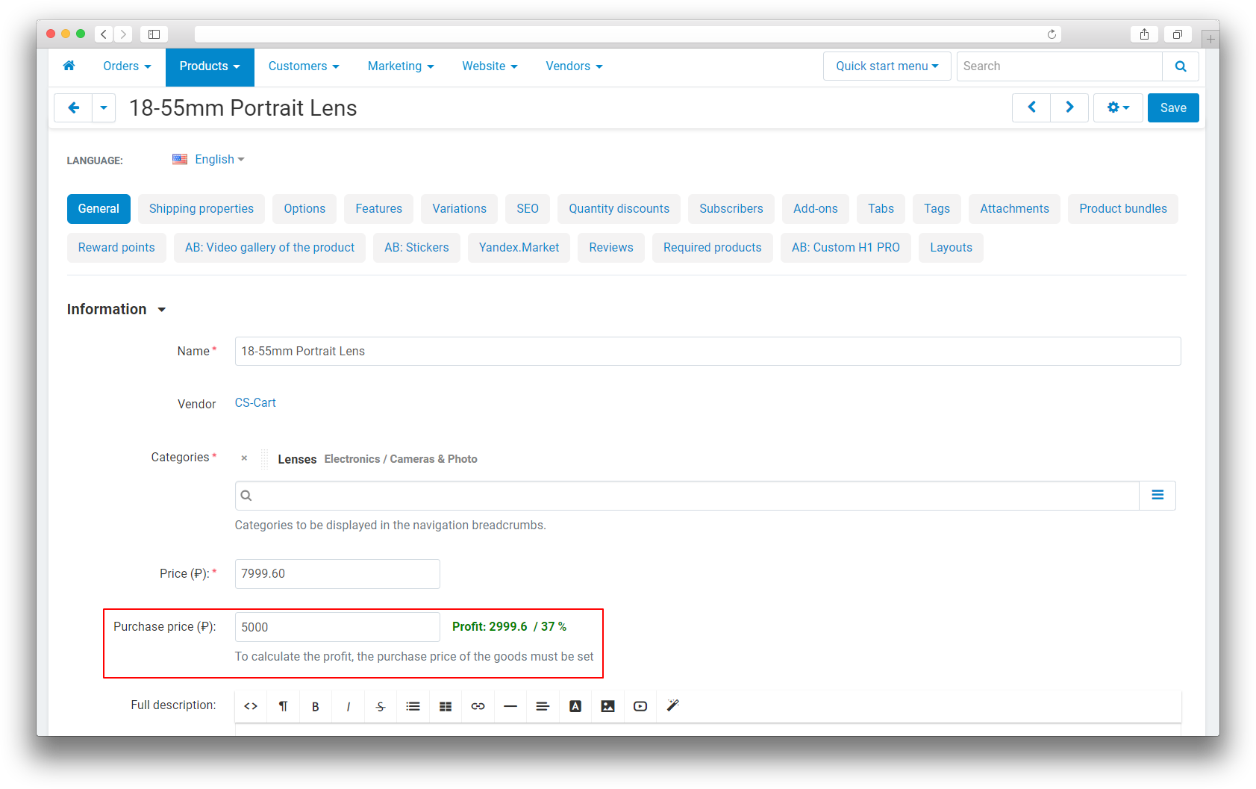Switch to the Shipping properties tab
1256x789 pixels.
[201, 209]
